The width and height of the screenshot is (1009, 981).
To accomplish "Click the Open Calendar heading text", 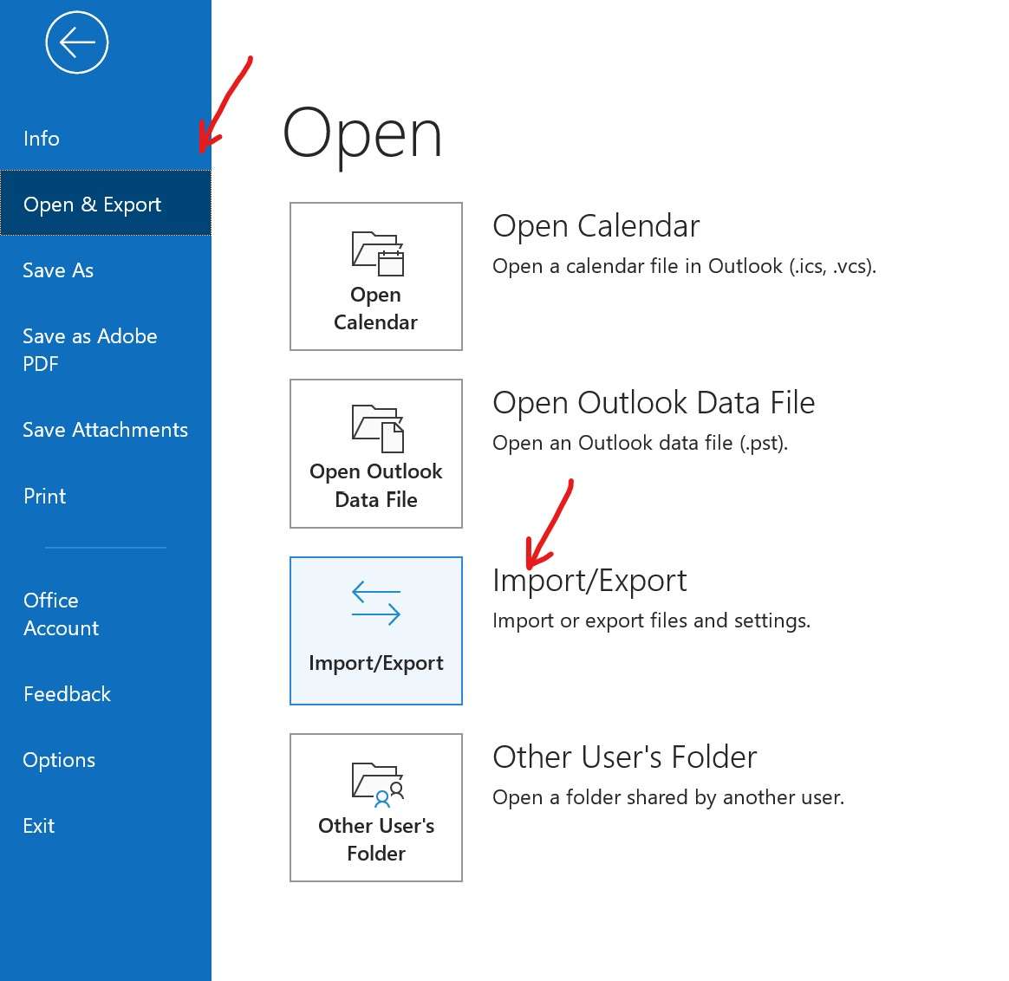I will point(596,226).
